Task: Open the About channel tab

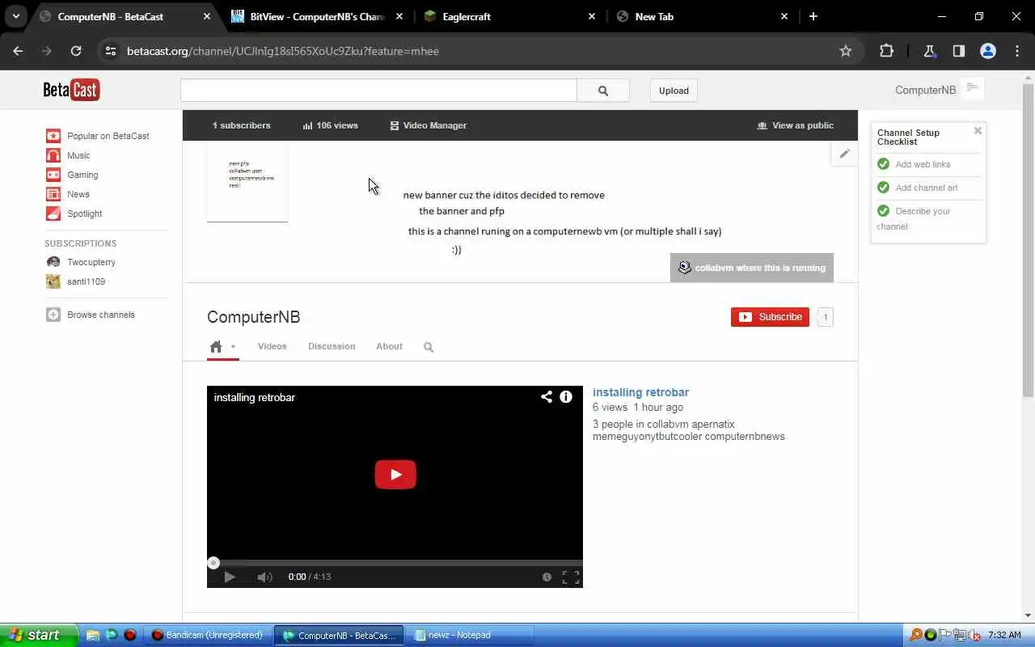Action: coord(389,346)
